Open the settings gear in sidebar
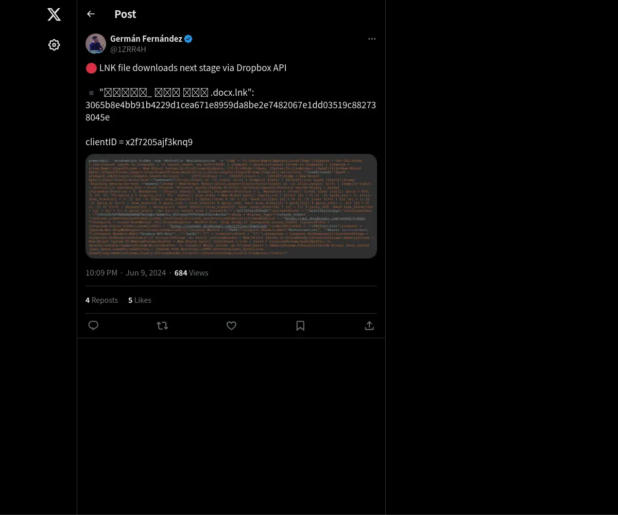 (x=54, y=45)
